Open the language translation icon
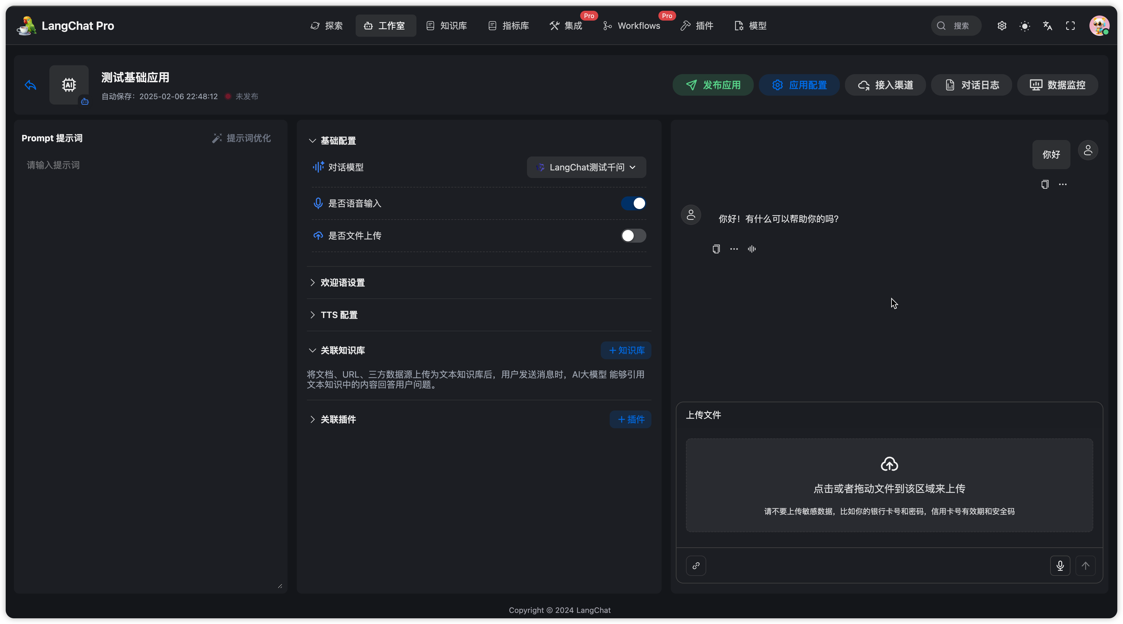 (1048, 26)
